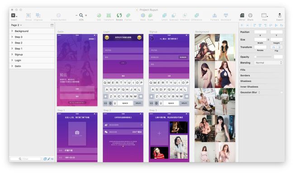Click the Create Symbol icon

(x=58, y=15)
